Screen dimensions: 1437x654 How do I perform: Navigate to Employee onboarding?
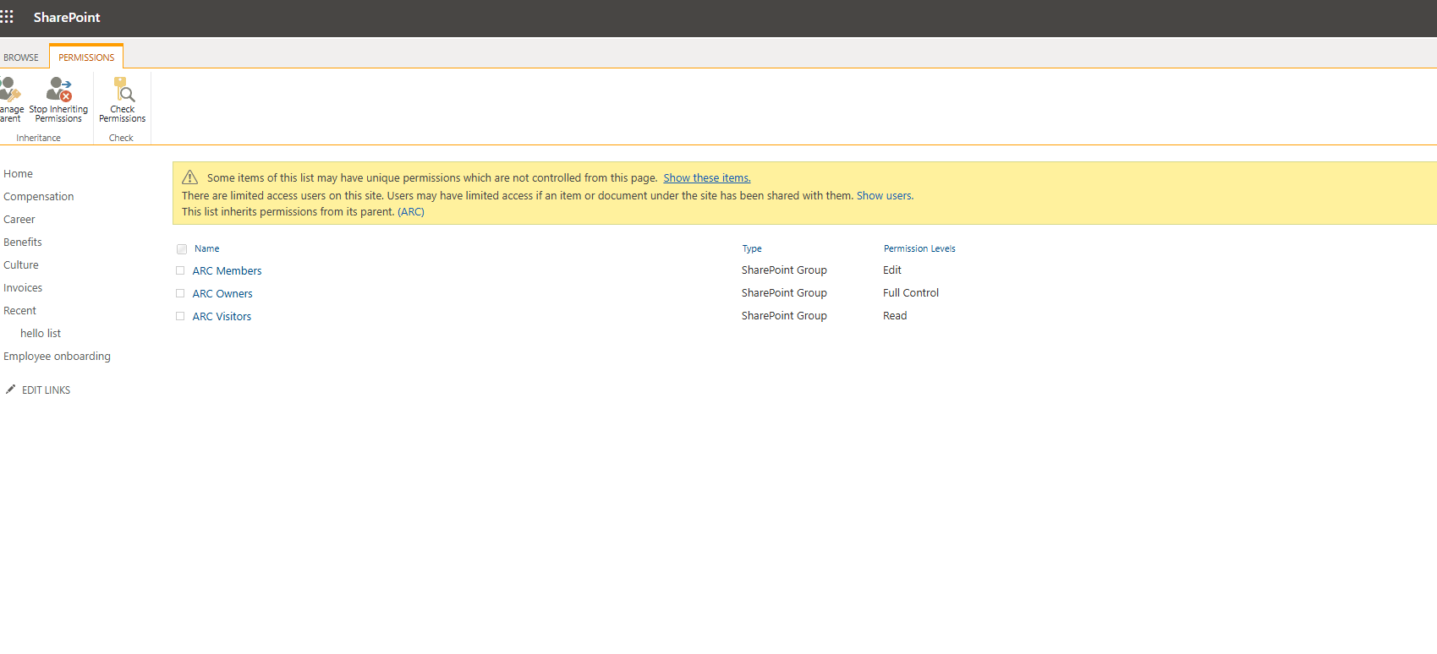[57, 357]
